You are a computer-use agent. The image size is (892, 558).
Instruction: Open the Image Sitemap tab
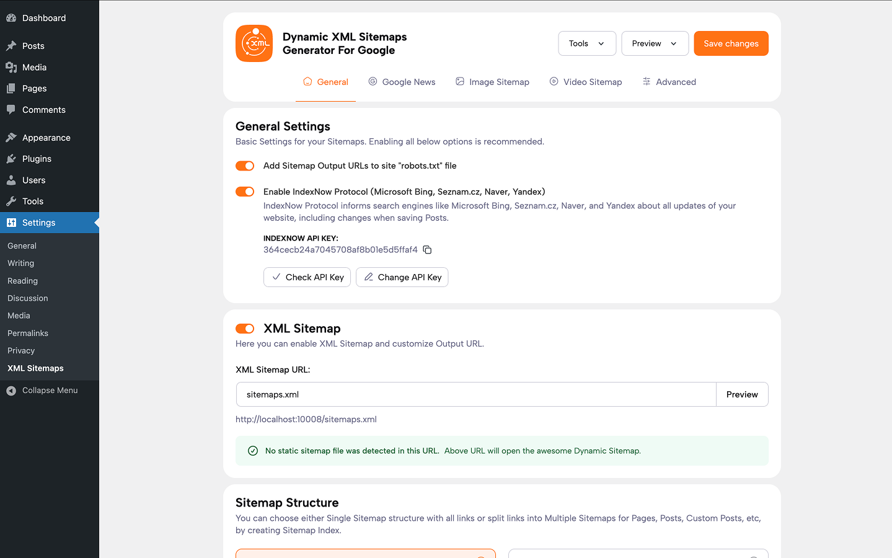pos(492,82)
